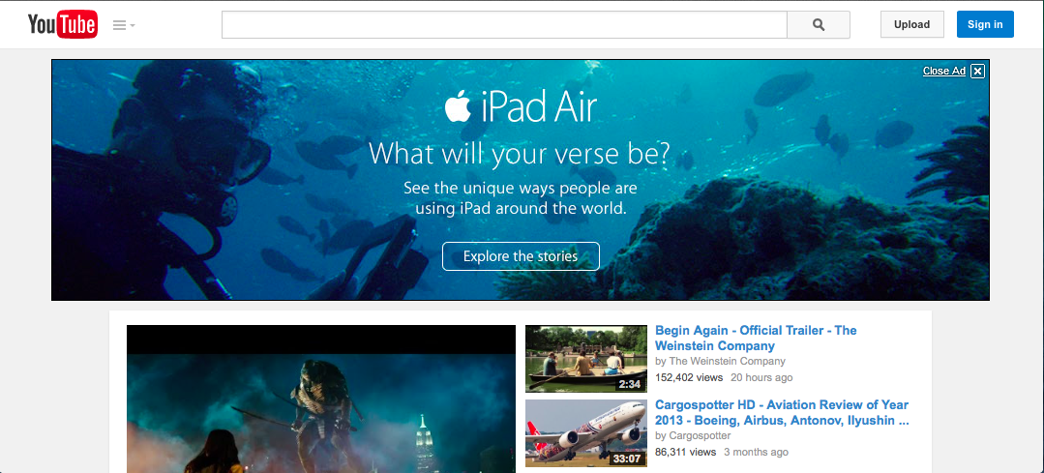The height and width of the screenshot is (473, 1044).
Task: Click the Close Ad text link
Action: click(943, 72)
